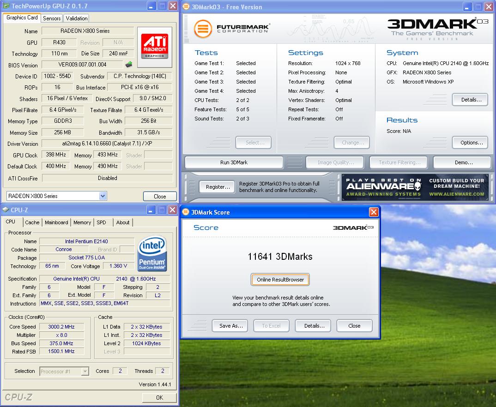Screen dimensions: 496x407
Task: Click the BIOS Version field VER009.007.001.004
Action: pos(82,65)
